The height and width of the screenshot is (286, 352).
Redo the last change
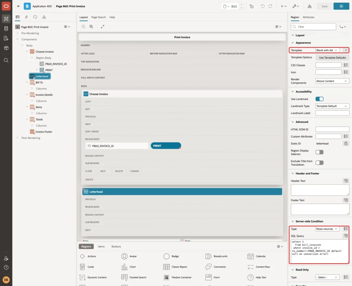[270, 6]
